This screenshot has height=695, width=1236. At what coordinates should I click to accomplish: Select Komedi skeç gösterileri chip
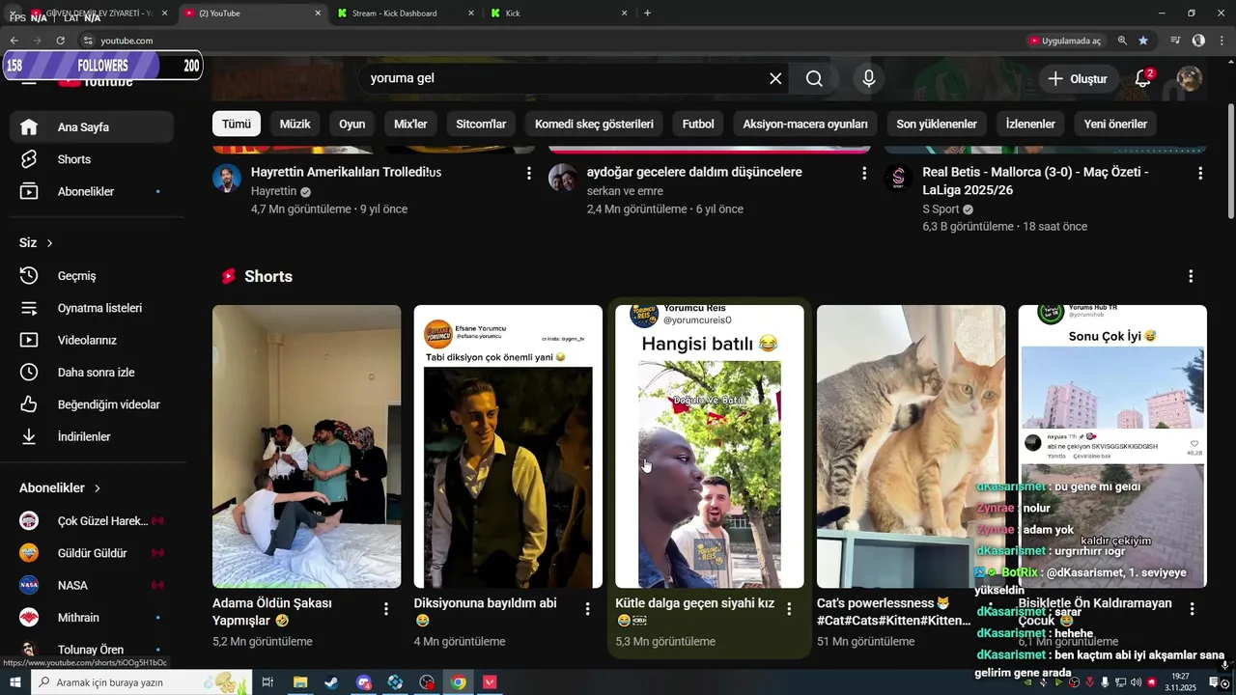[x=594, y=124]
